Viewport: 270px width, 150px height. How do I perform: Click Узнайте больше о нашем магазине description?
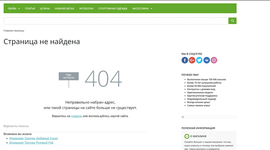point(209,146)
